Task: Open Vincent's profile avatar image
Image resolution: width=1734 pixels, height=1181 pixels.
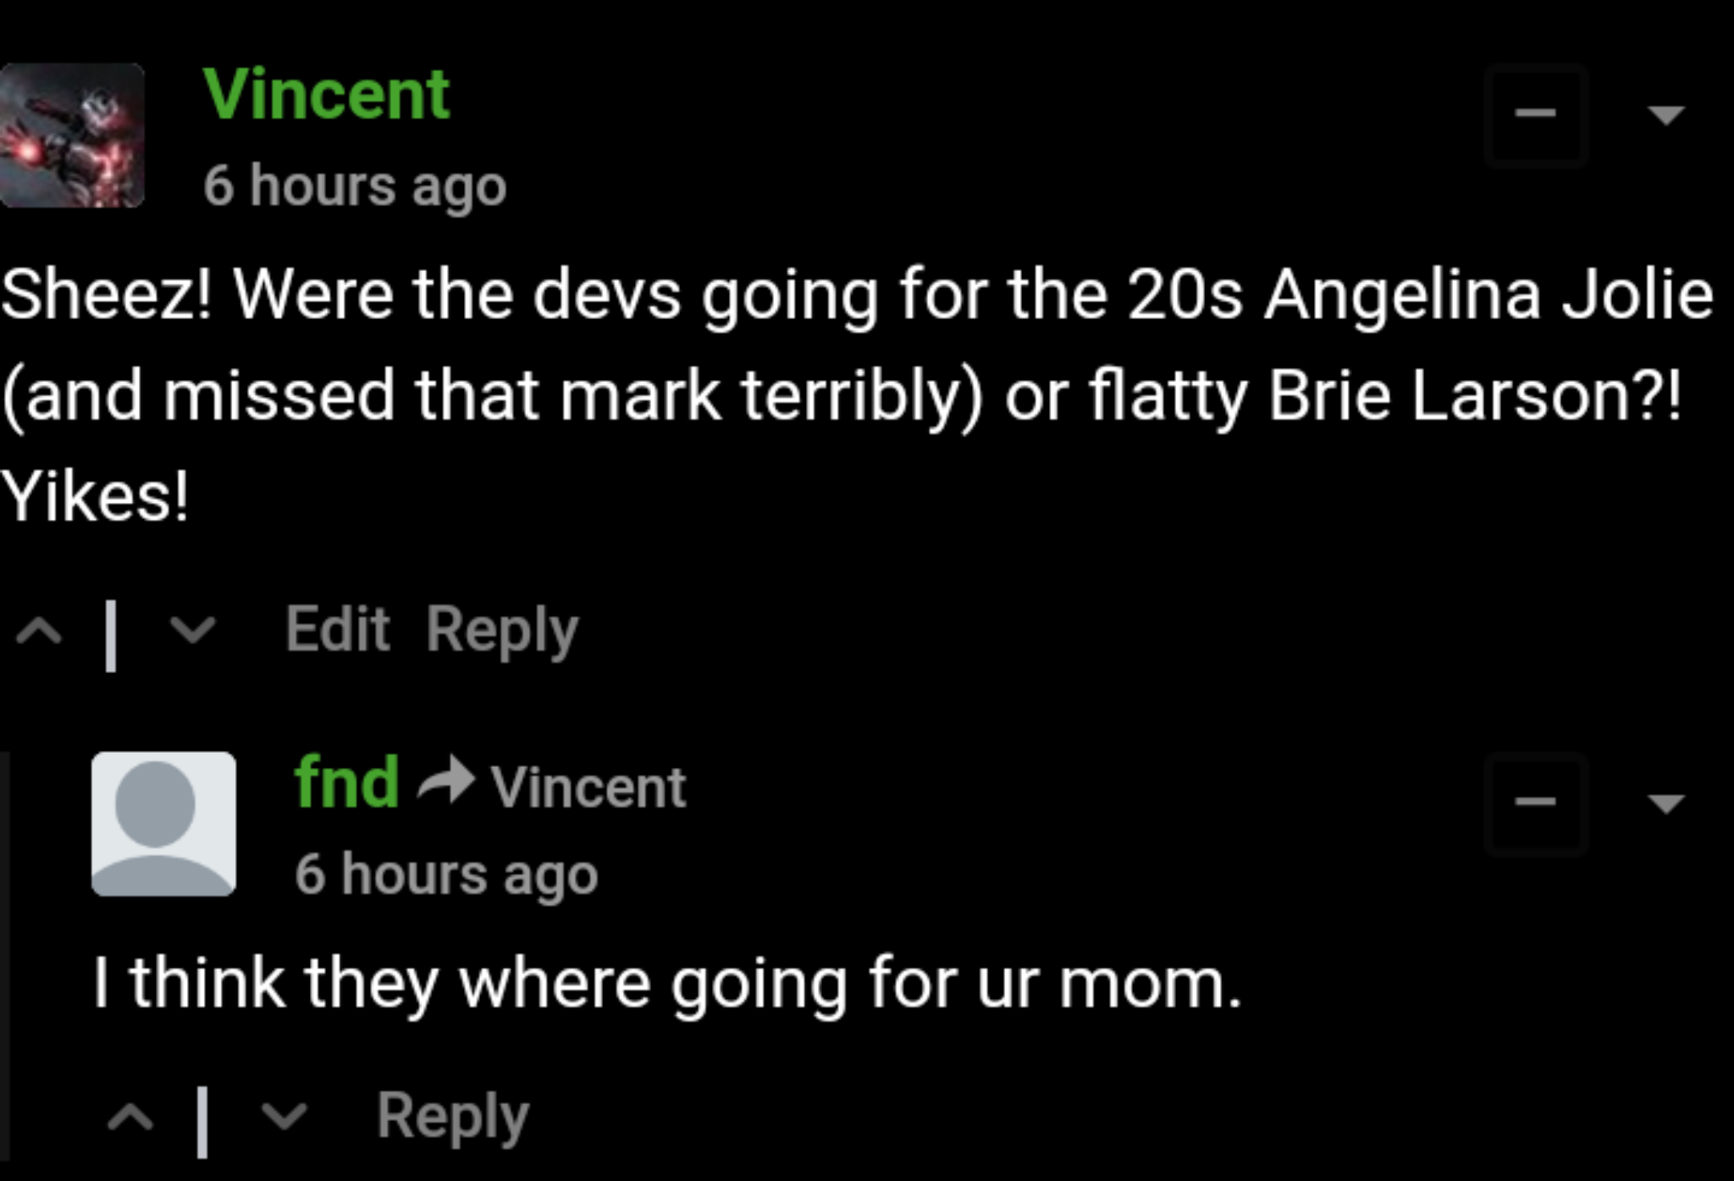Action: (x=72, y=135)
